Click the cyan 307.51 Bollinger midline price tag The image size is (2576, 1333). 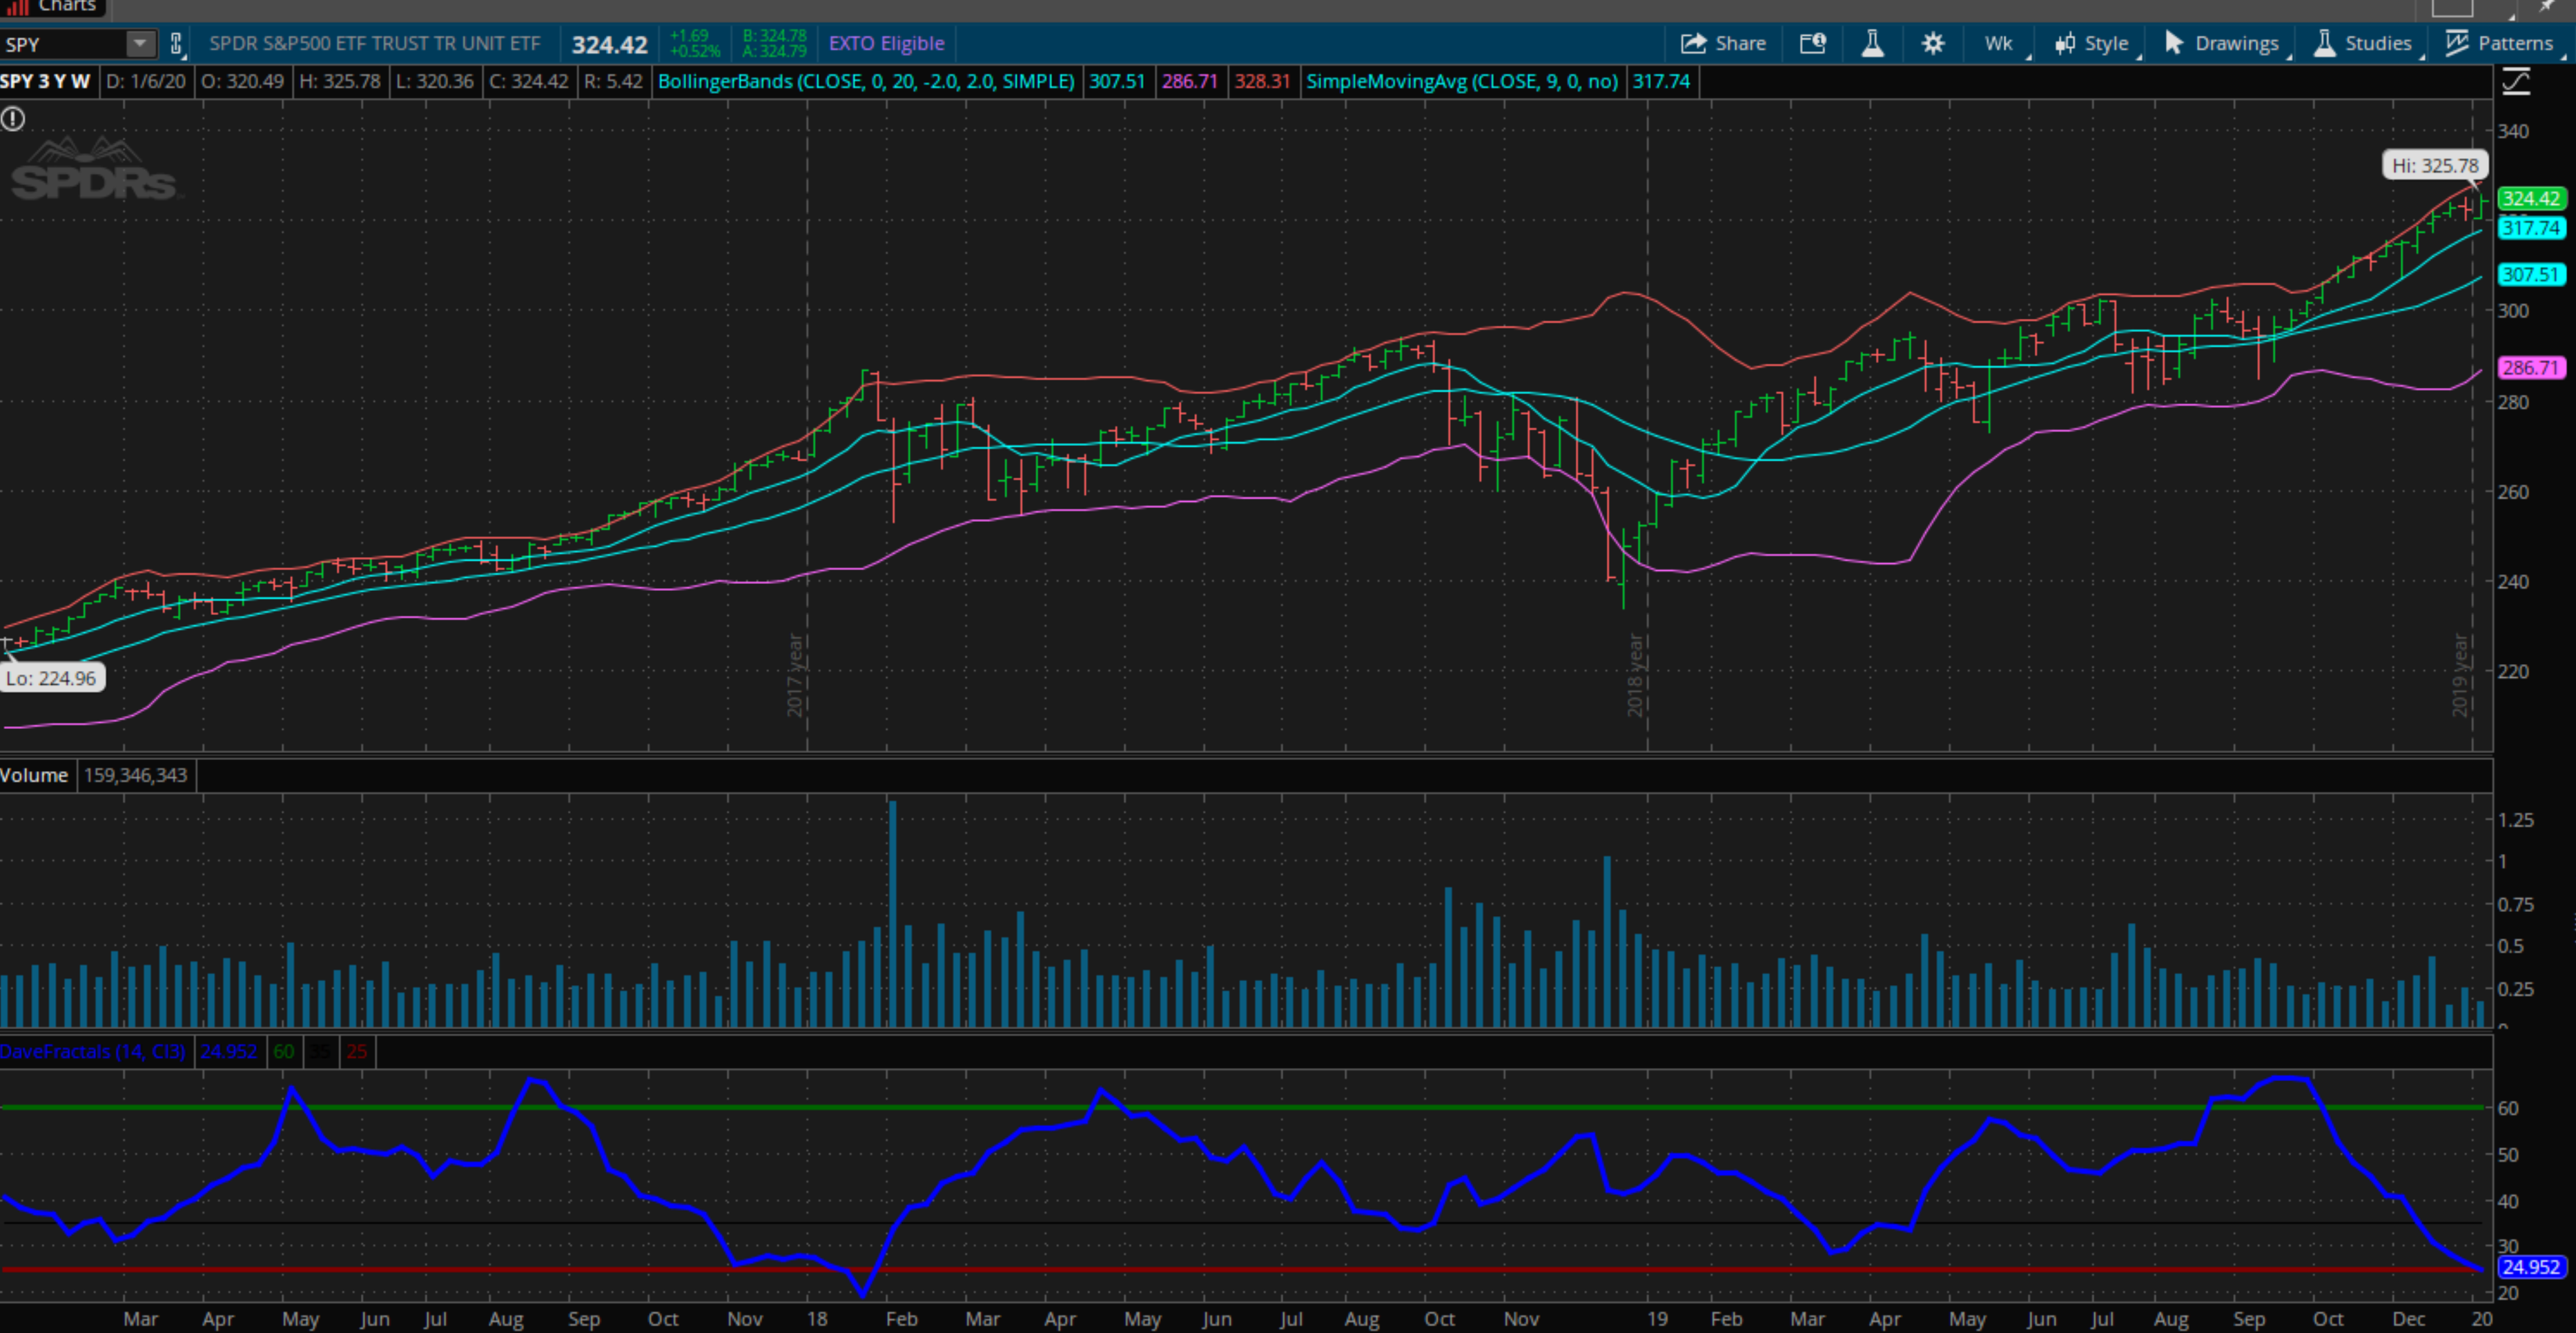point(2530,274)
